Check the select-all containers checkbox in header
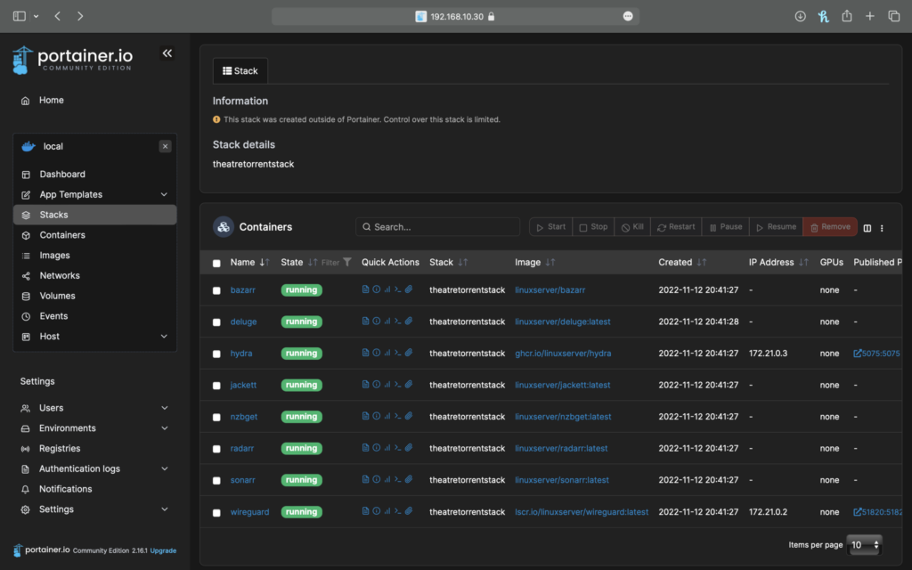The height and width of the screenshot is (570, 912). [216, 263]
